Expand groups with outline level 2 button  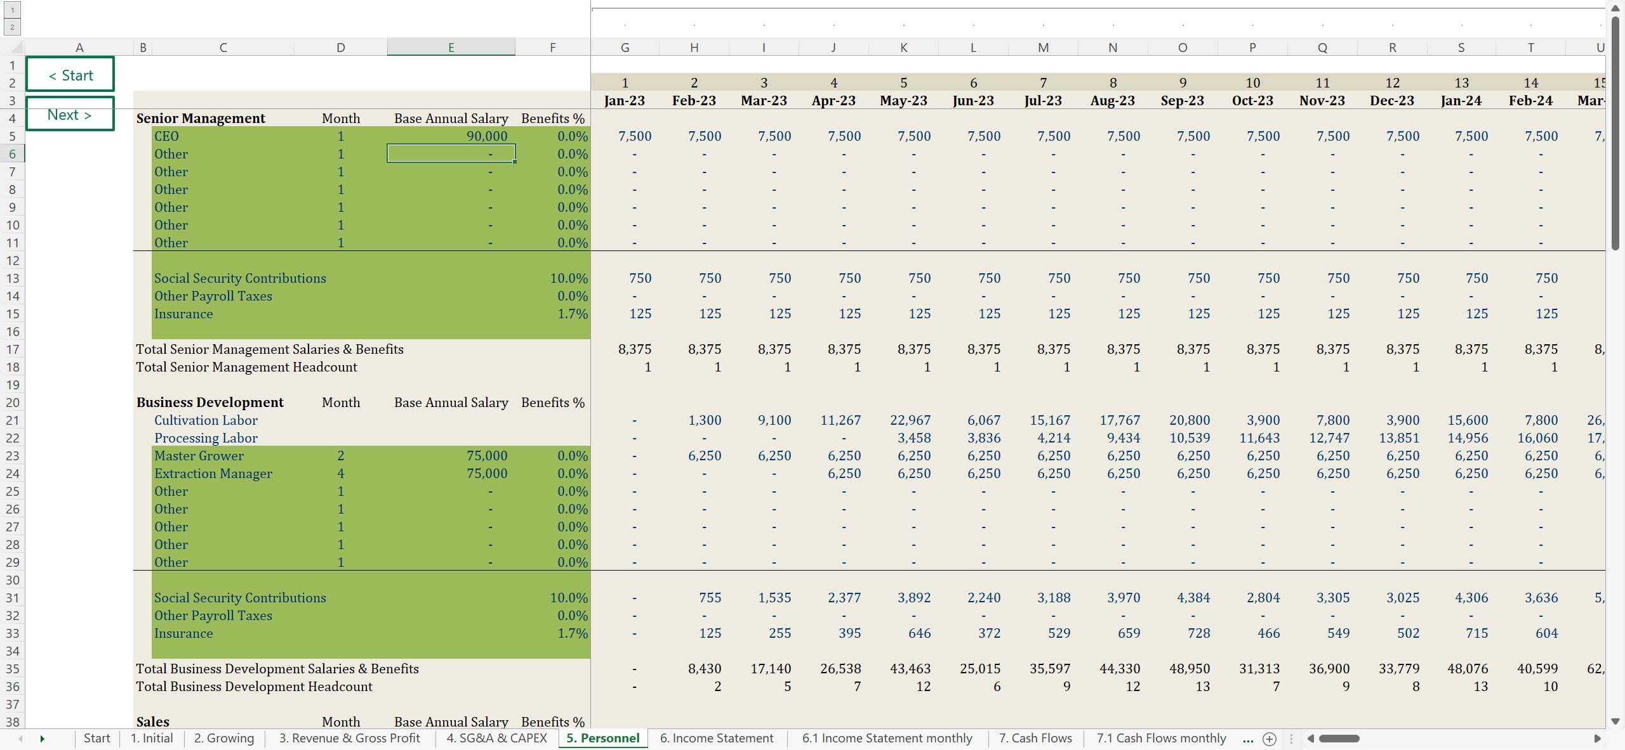click(12, 27)
